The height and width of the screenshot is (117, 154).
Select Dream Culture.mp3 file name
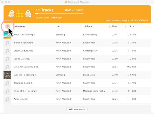[x=23, y=51]
